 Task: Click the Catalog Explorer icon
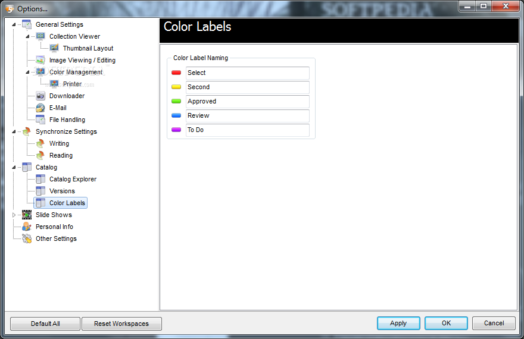point(40,179)
